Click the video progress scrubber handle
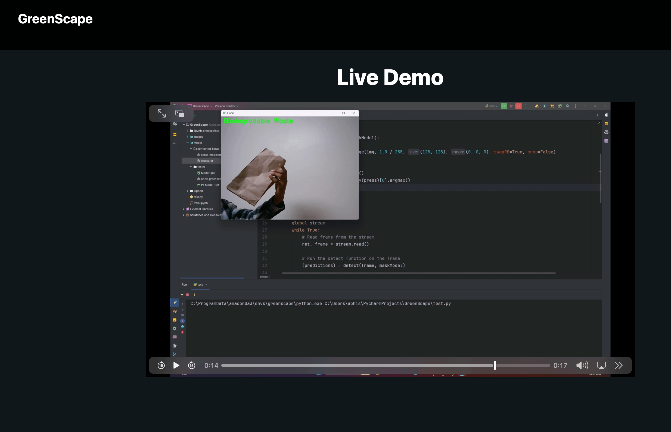Image resolution: width=671 pixels, height=432 pixels. coord(495,365)
